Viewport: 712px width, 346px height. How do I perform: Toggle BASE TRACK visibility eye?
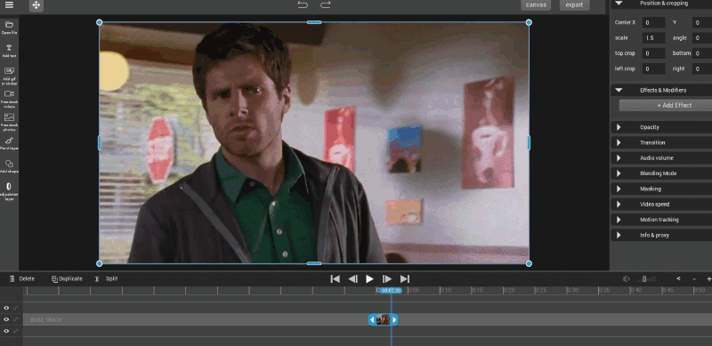pyautogui.click(x=6, y=319)
